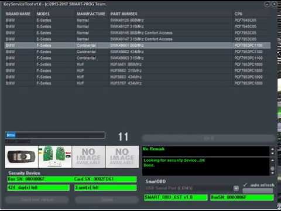Screen dimensions: 281x211
Task: Click the first NO IMAGE AVAILABLE placeholder
Action: pyautogui.click(x=88, y=156)
